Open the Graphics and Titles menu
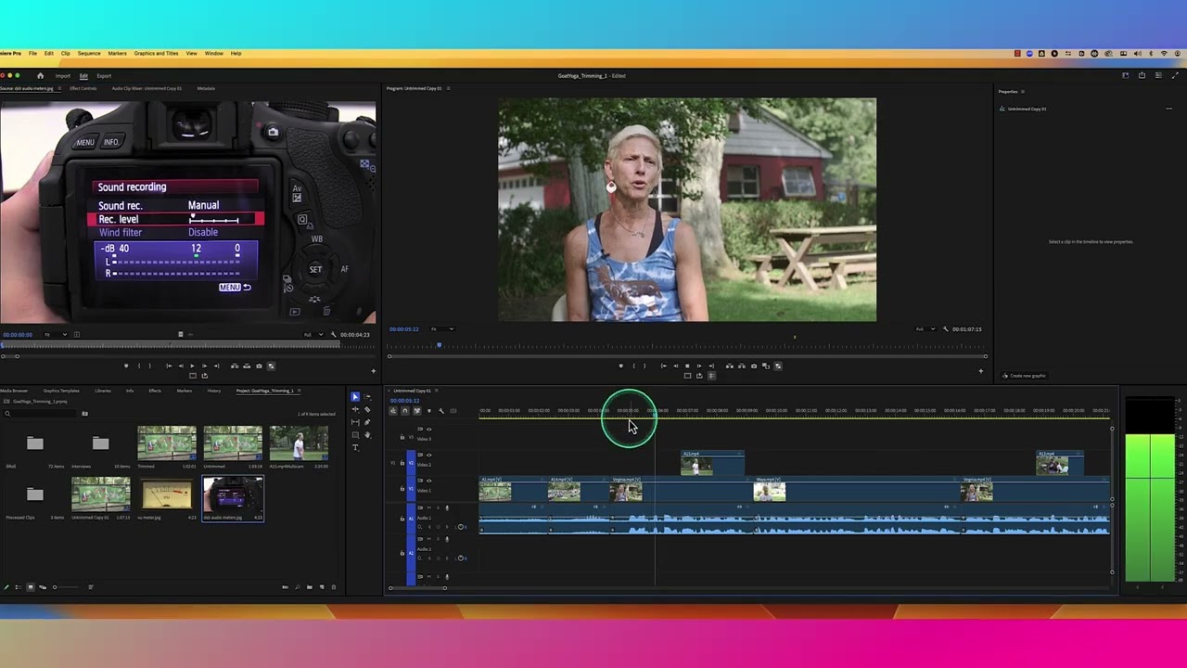Viewport: 1187px width, 668px height. pos(156,53)
